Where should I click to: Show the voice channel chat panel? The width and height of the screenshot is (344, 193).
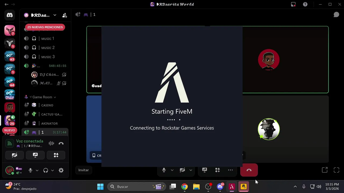[x=336, y=14]
